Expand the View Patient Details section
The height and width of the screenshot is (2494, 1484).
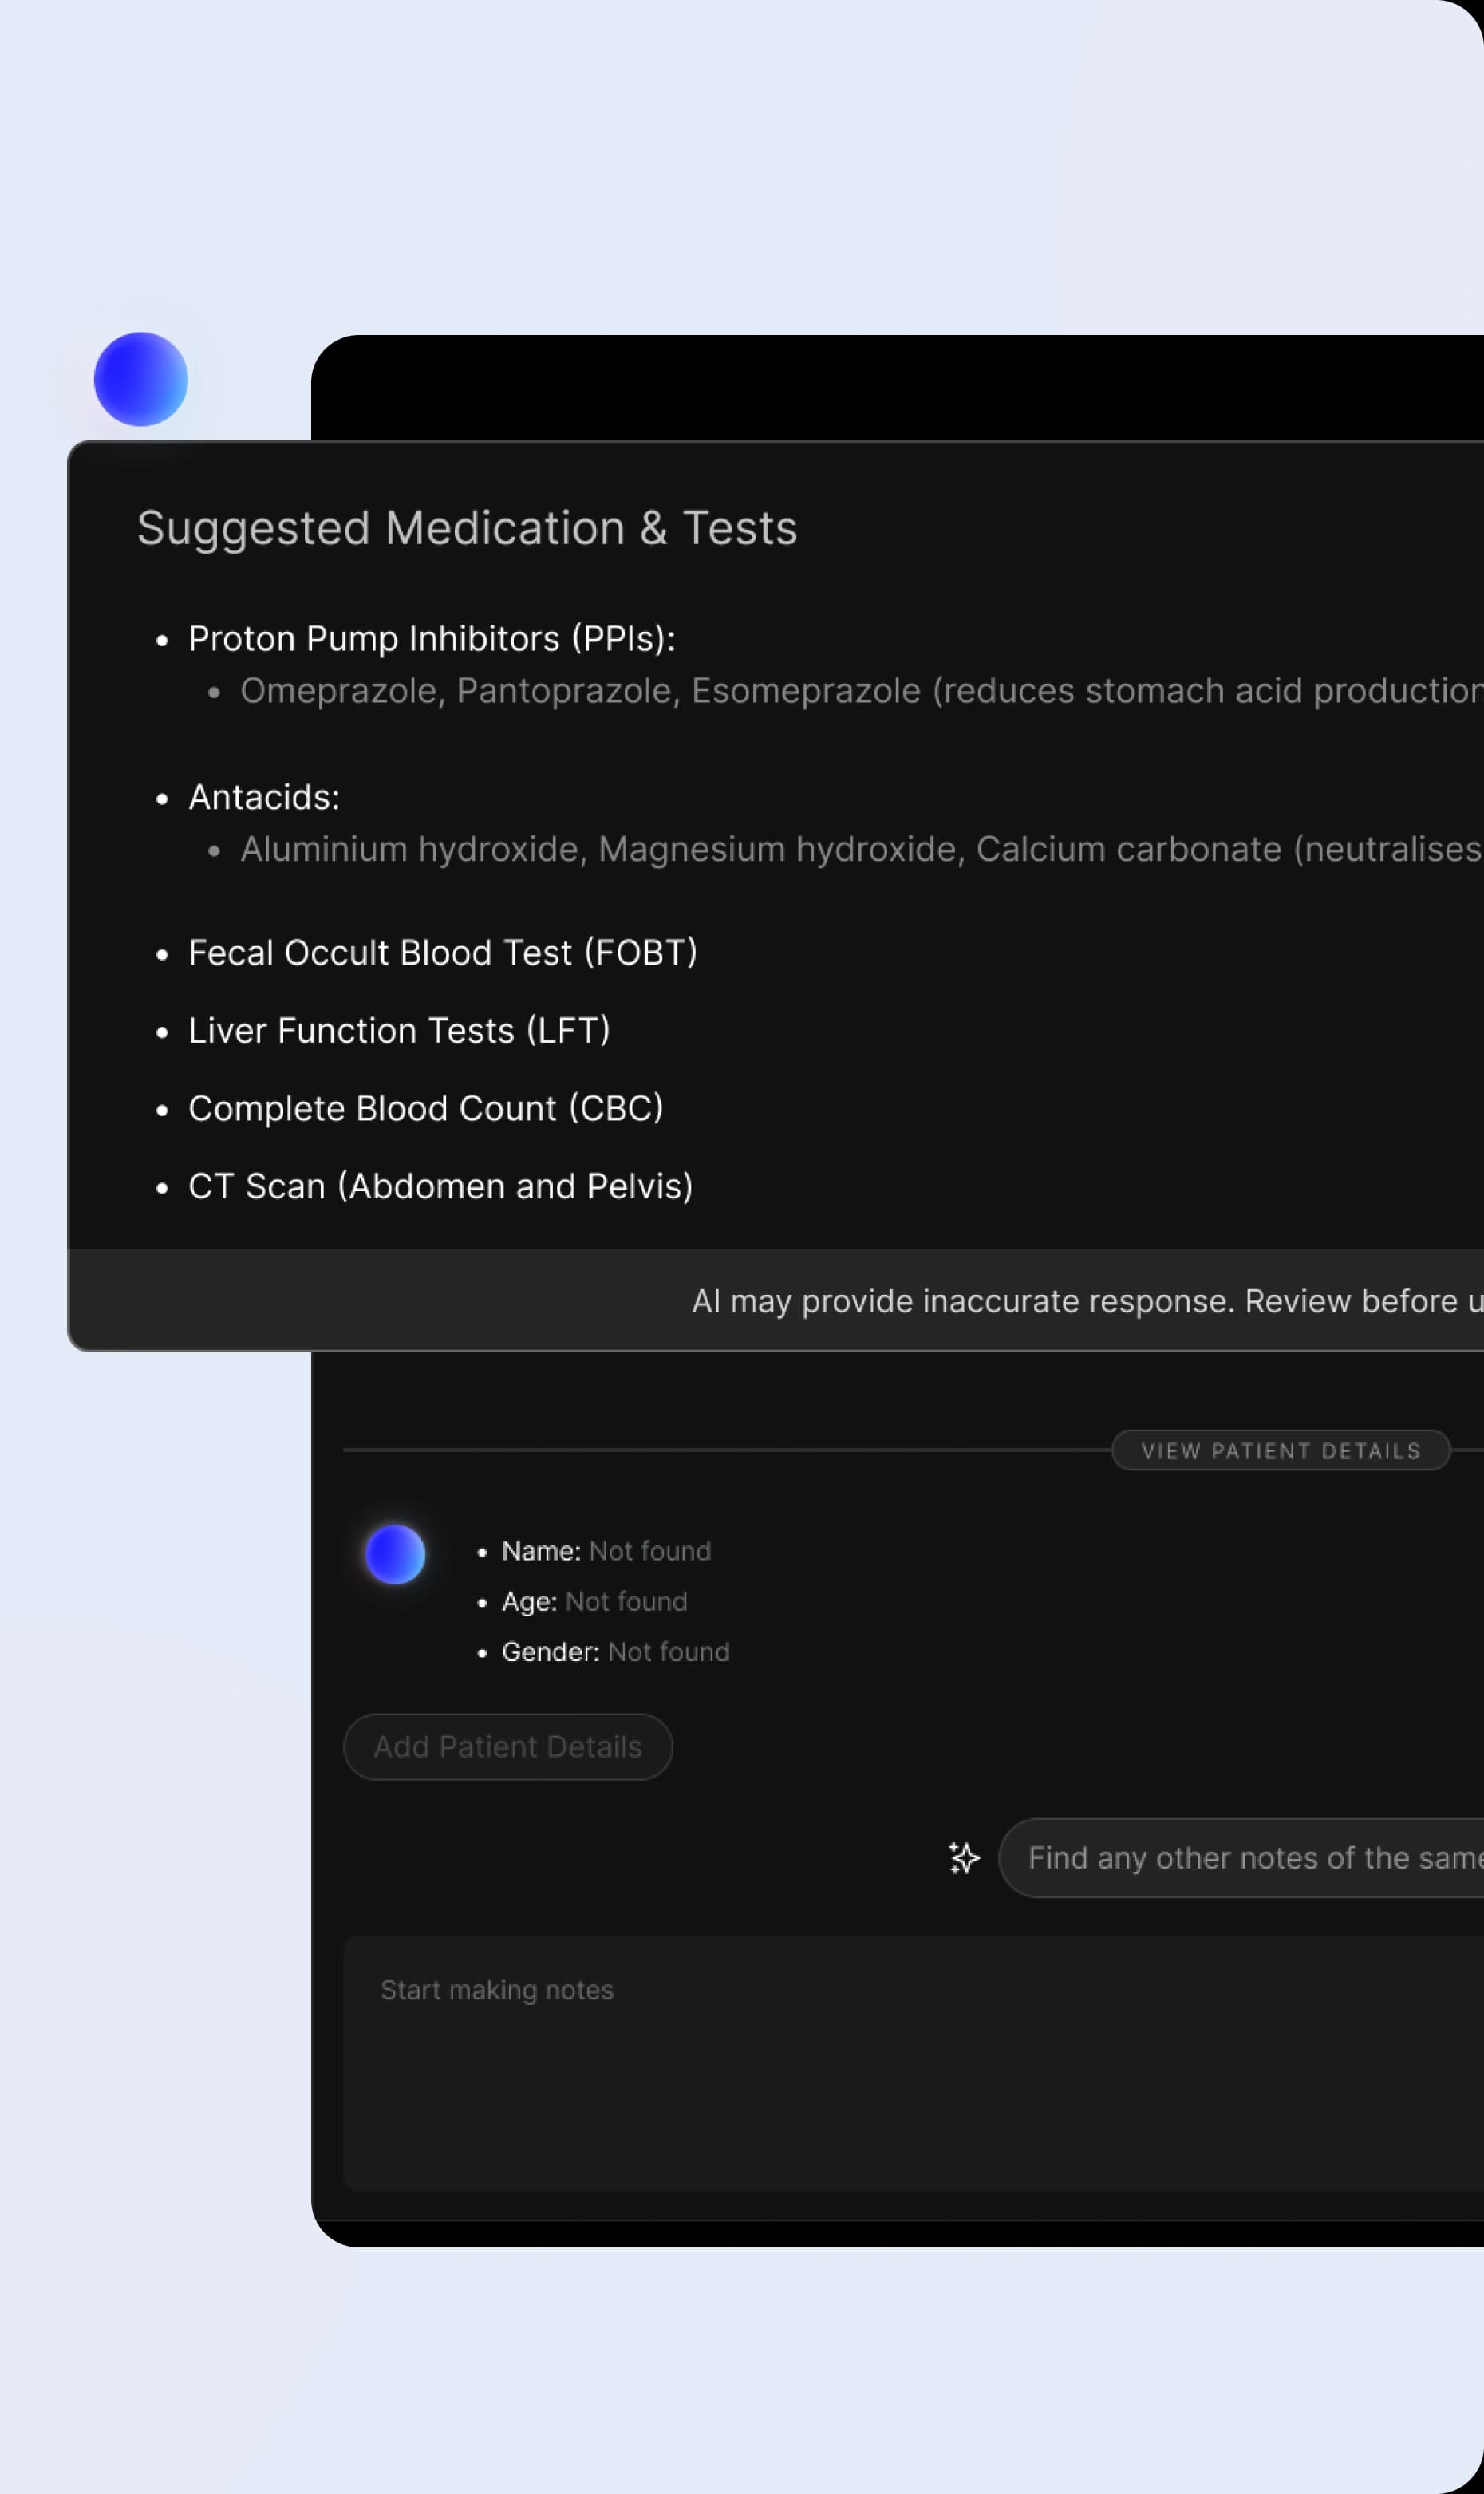point(1281,1451)
